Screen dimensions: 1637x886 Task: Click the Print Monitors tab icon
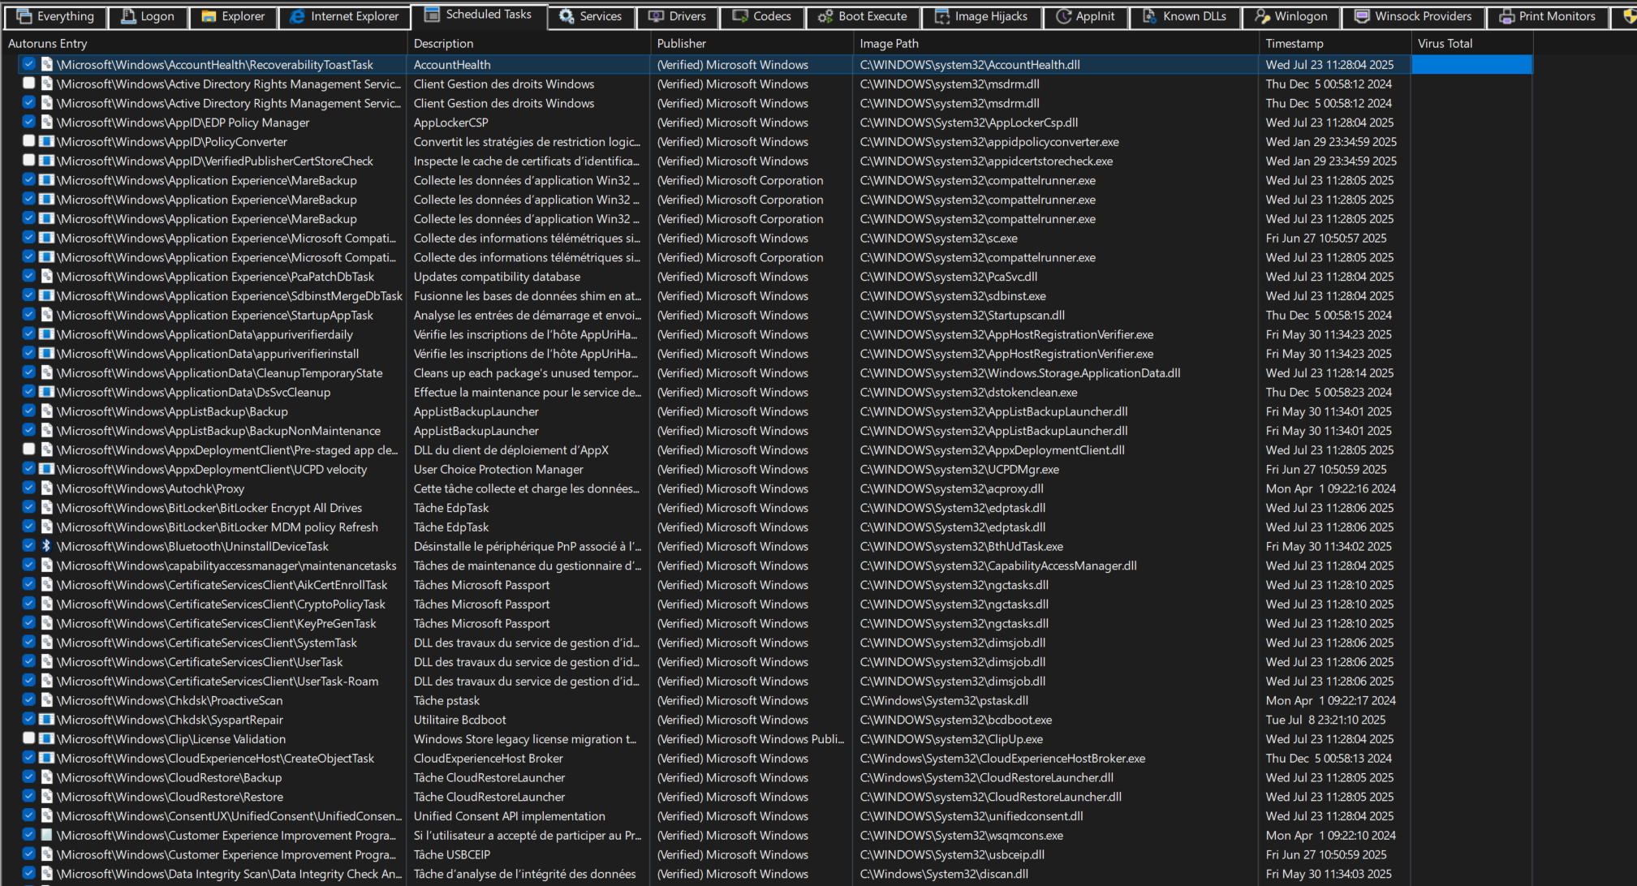point(1507,16)
